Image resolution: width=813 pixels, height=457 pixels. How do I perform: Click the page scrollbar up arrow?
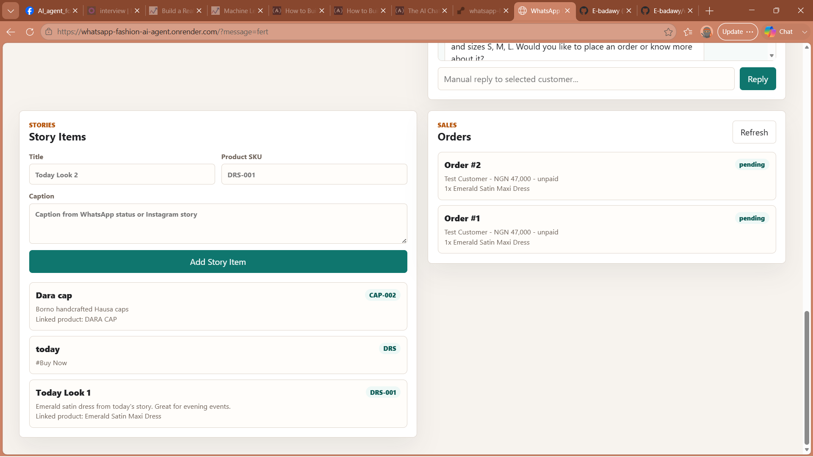pyautogui.click(x=807, y=47)
